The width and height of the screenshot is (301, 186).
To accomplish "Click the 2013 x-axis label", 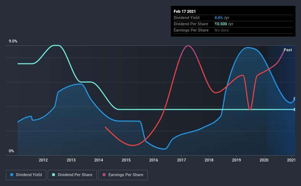I will point(71,160).
